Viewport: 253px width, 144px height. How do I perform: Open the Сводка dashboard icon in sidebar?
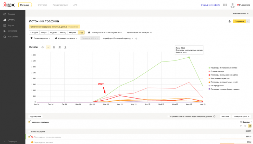[5, 14]
